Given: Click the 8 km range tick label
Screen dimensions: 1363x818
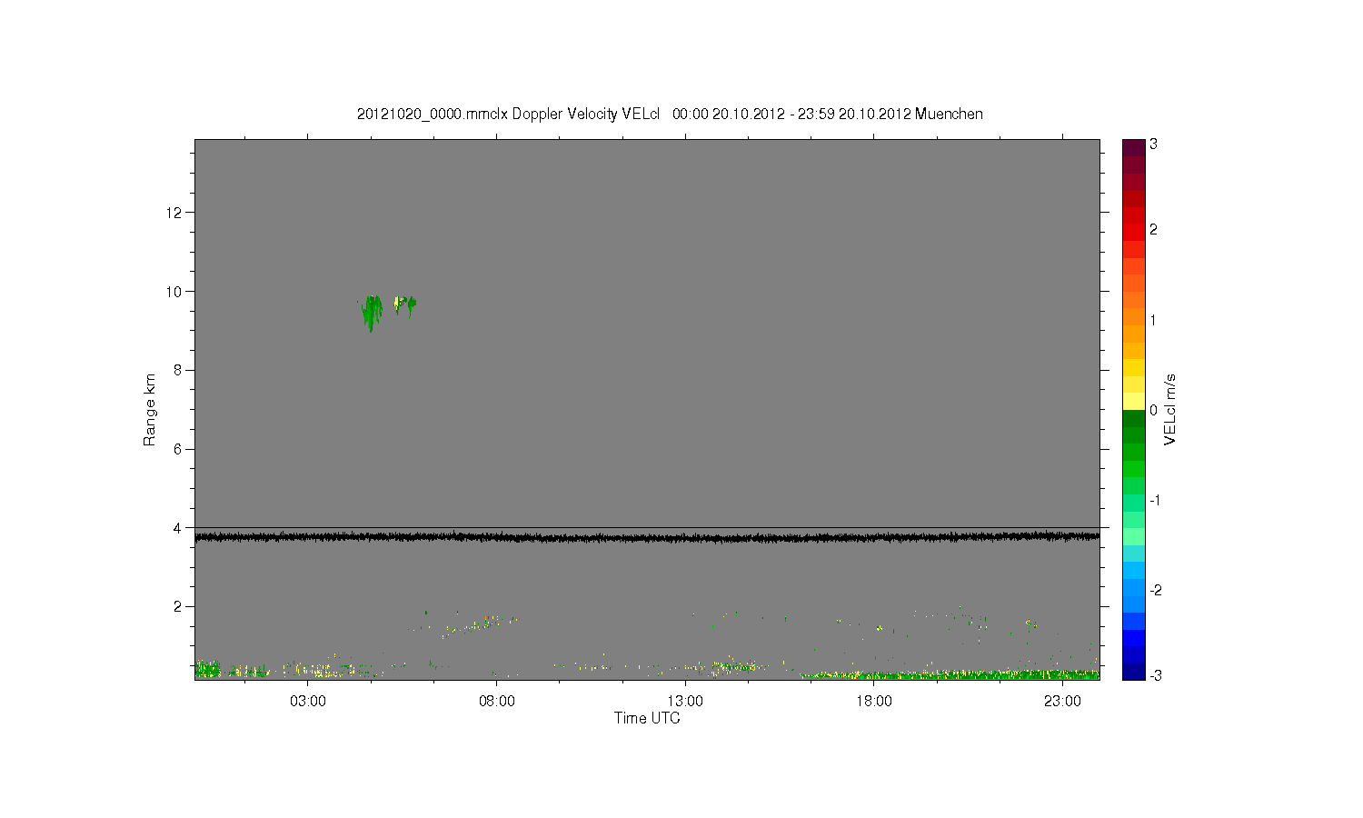Looking at the screenshot, I should 178,370.
